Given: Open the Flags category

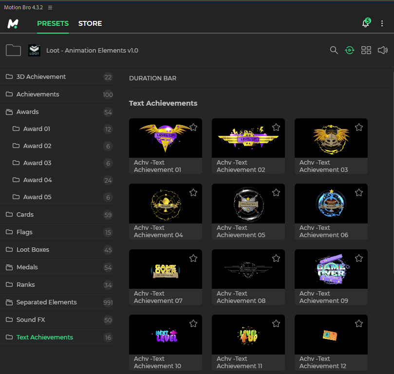Looking at the screenshot, I should point(57,232).
